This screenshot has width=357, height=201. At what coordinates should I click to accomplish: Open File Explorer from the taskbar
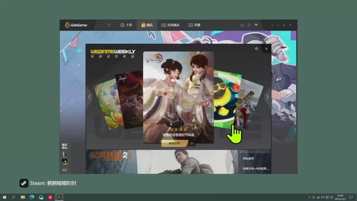[x=23, y=197]
